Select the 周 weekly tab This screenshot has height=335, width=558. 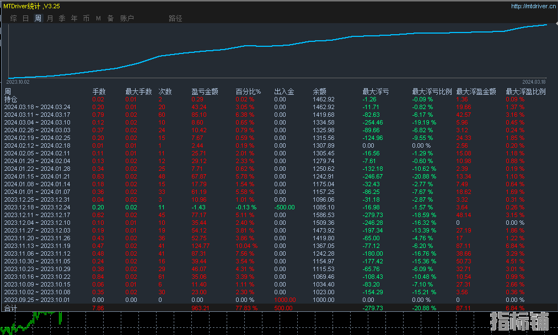click(37, 18)
